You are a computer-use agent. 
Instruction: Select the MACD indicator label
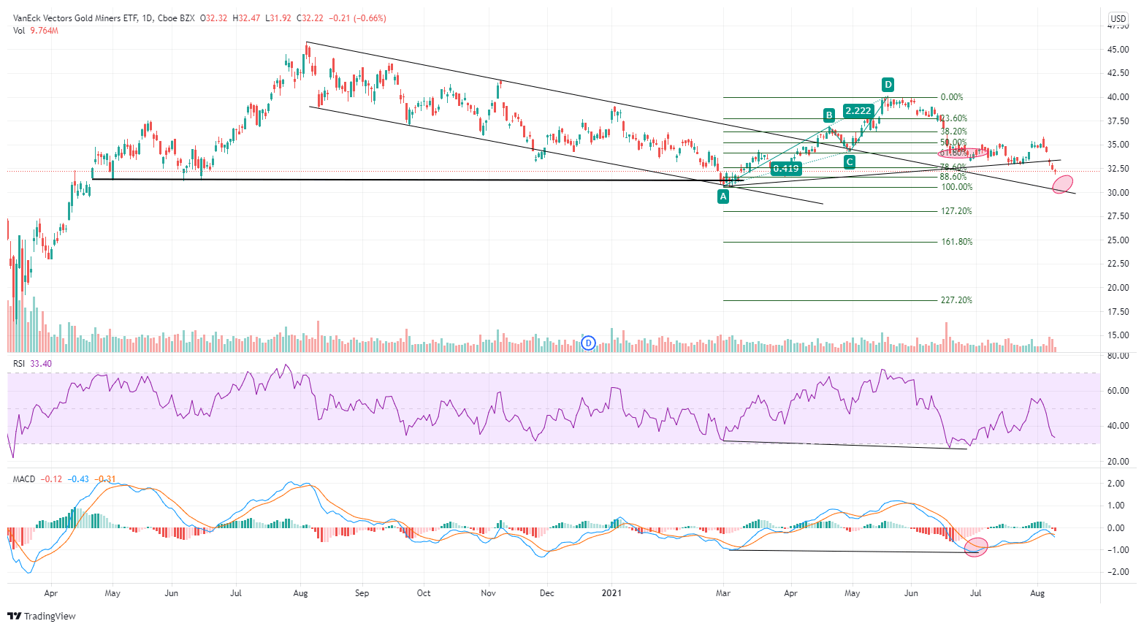tap(24, 479)
